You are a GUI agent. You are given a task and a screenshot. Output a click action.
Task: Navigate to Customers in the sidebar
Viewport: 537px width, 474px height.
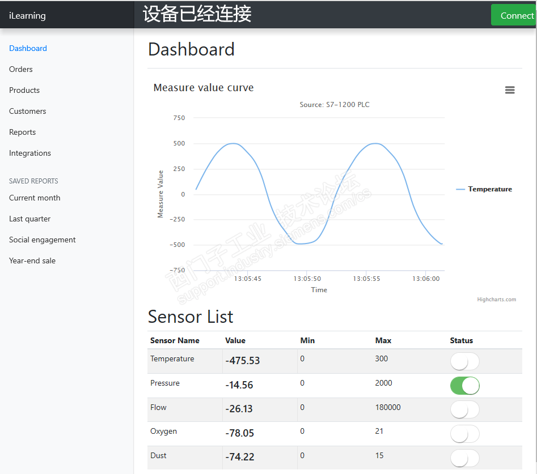[27, 111]
